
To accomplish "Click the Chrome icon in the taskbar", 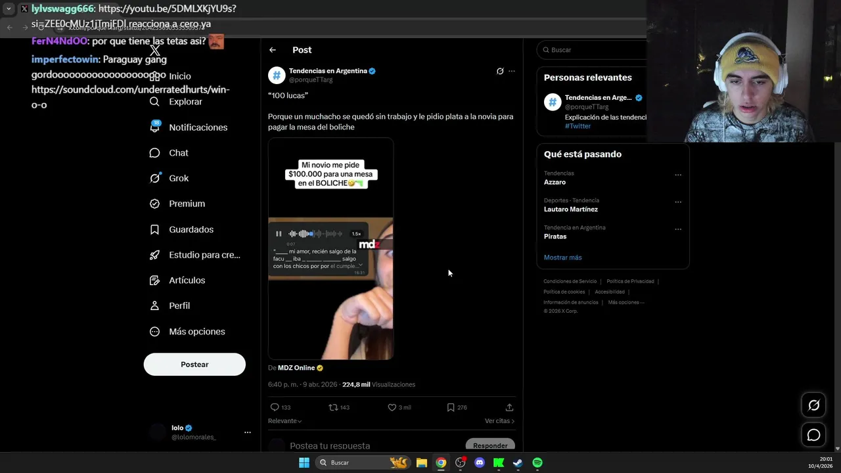I will click(x=441, y=462).
